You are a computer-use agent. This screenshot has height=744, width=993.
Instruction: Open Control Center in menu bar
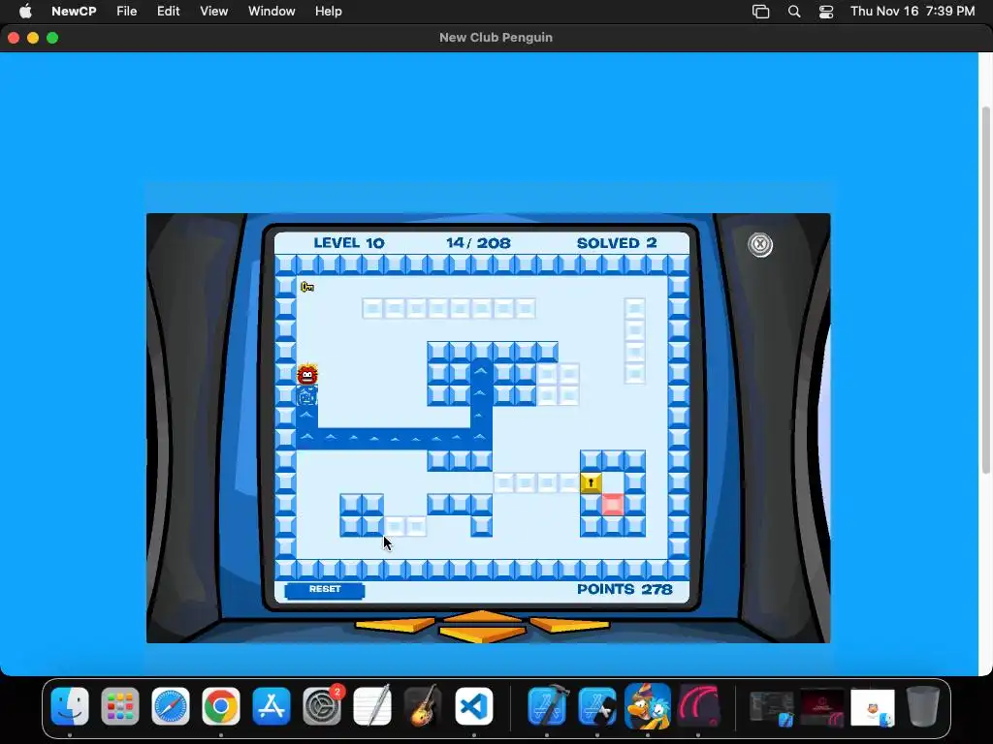pos(826,12)
